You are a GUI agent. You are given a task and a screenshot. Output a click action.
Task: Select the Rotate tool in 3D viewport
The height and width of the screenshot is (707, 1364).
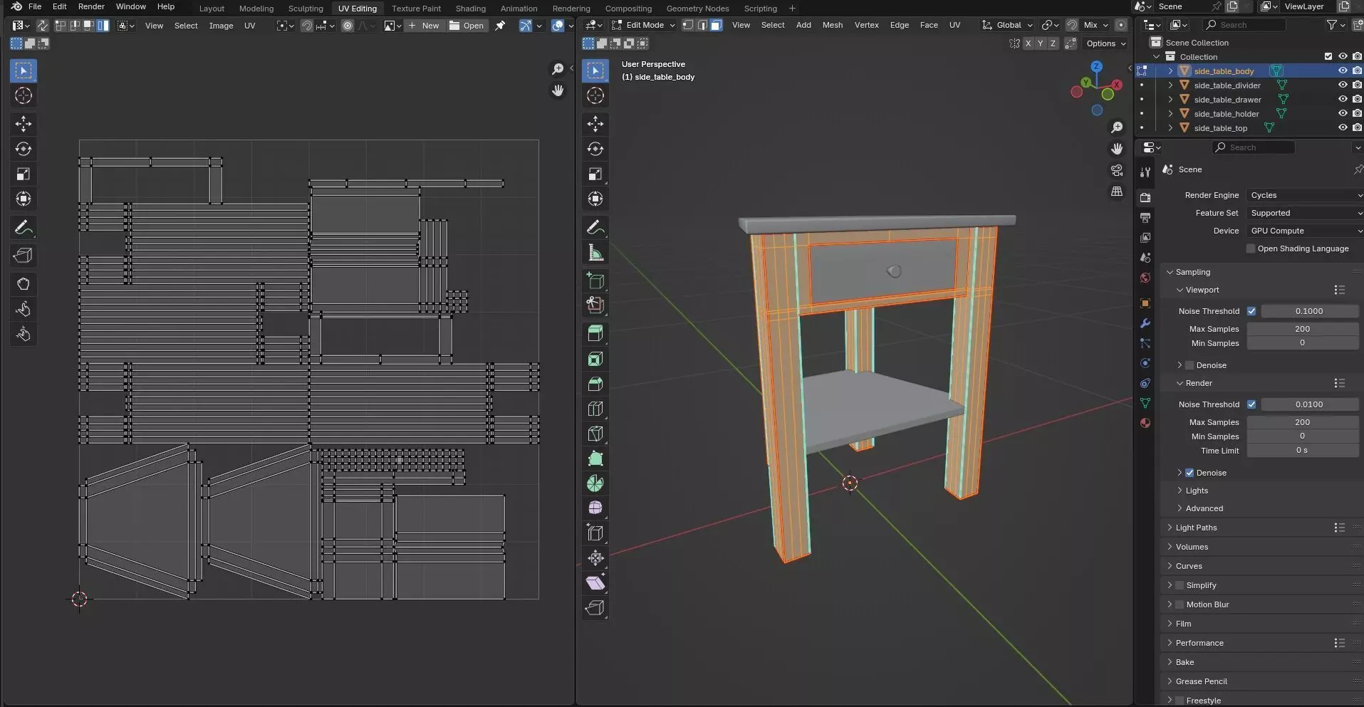[595, 149]
